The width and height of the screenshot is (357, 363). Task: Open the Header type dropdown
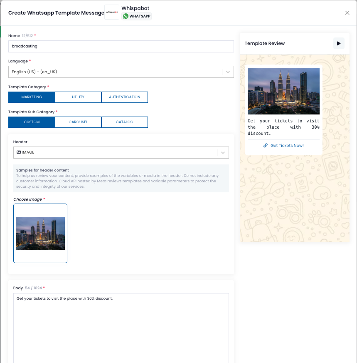click(121, 152)
